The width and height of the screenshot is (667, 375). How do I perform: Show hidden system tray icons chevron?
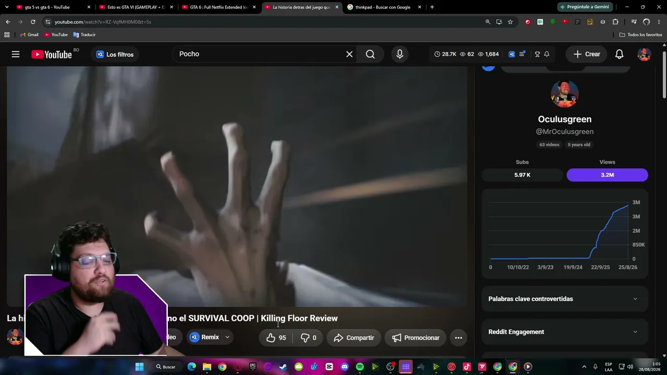tap(584, 367)
